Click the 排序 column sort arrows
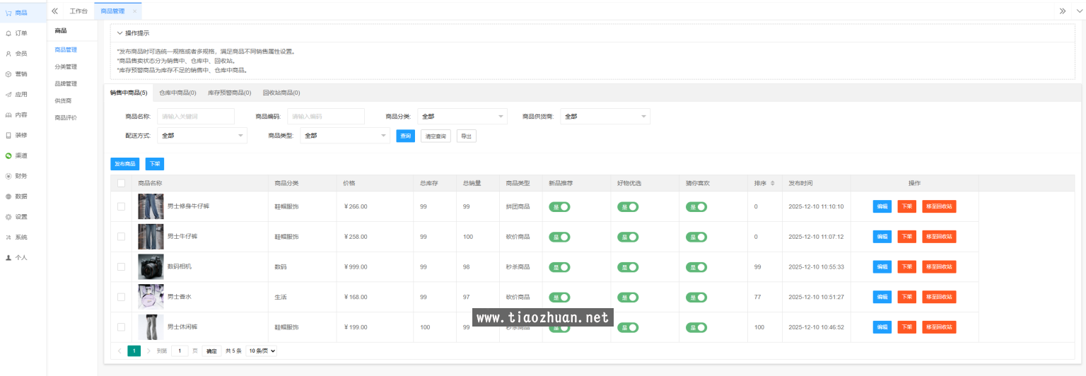 coord(772,184)
